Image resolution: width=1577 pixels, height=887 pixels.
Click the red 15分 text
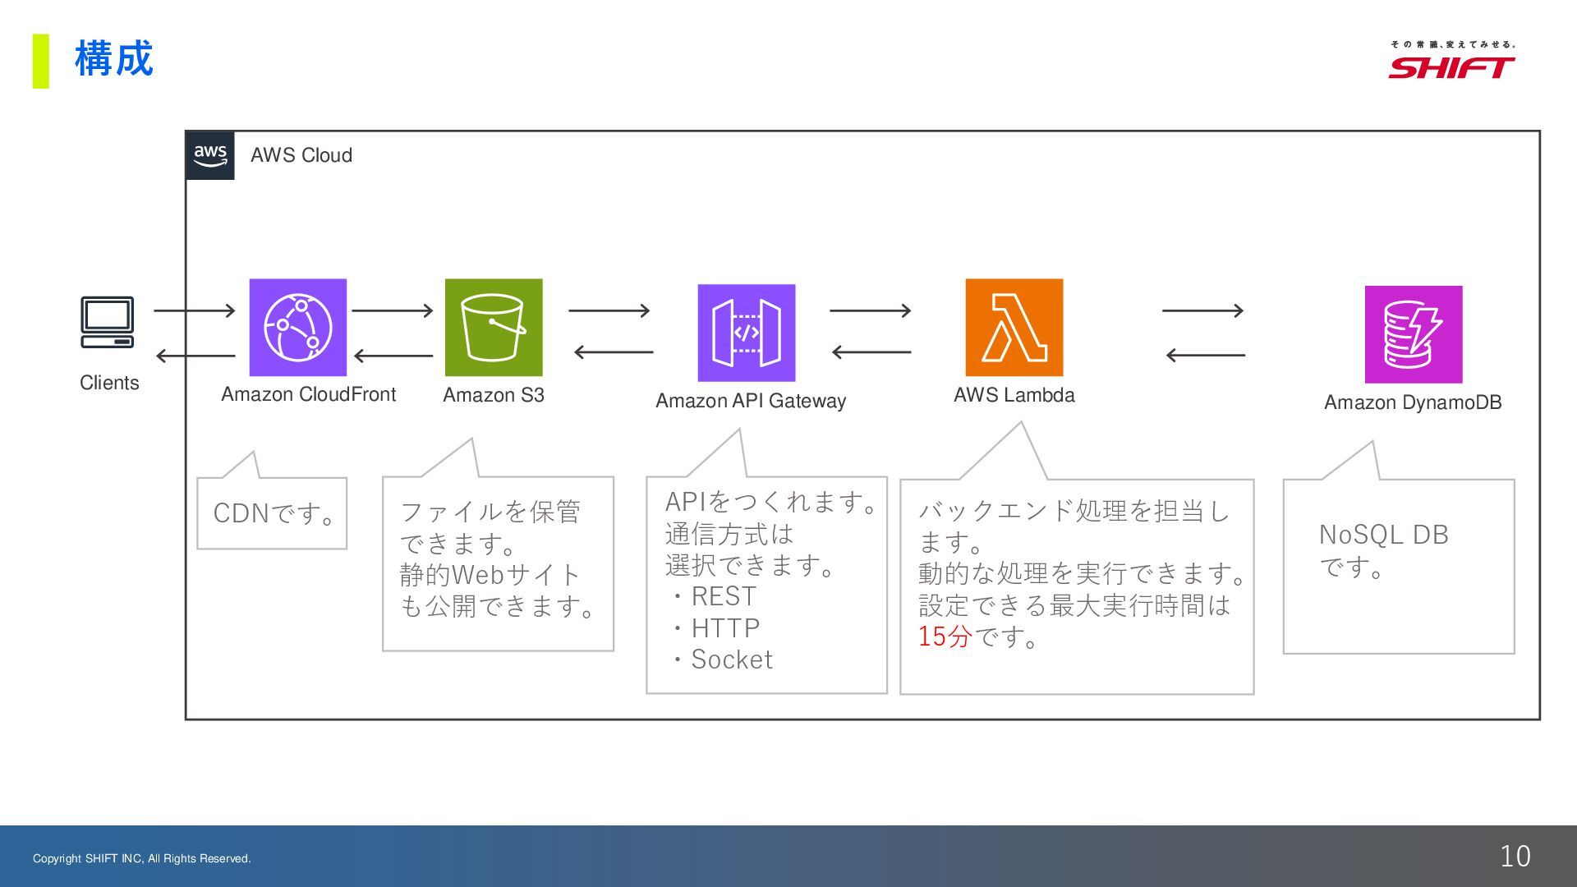pyautogui.click(x=945, y=637)
